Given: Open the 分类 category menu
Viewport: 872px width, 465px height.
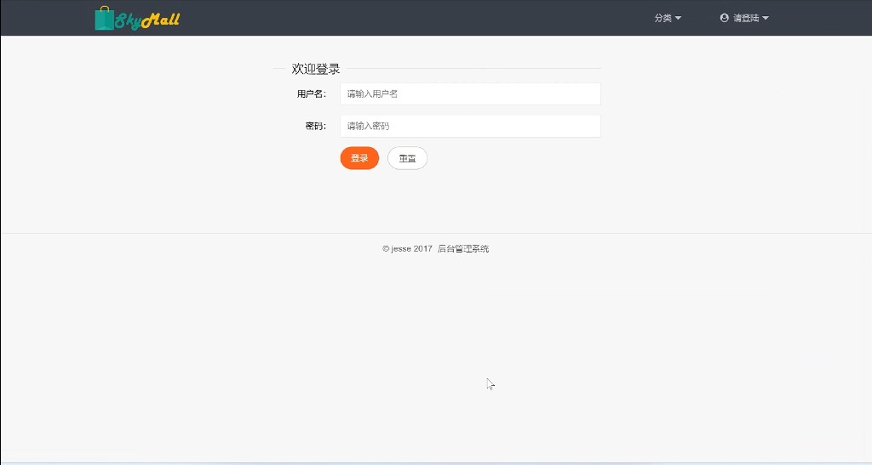Looking at the screenshot, I should tap(663, 18).
